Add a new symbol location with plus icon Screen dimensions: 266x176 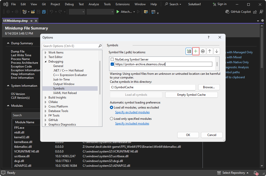click(196, 51)
